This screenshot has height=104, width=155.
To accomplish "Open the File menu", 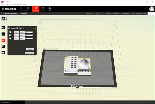I will coord(2,5).
